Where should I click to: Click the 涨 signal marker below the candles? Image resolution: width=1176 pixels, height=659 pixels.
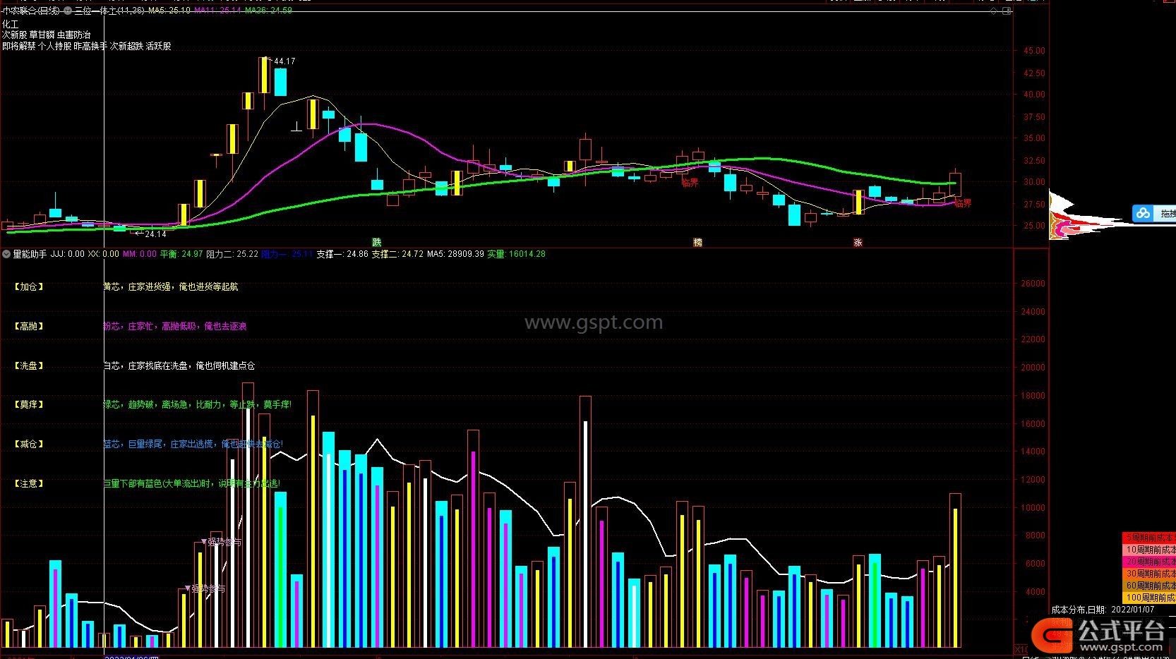click(x=858, y=242)
